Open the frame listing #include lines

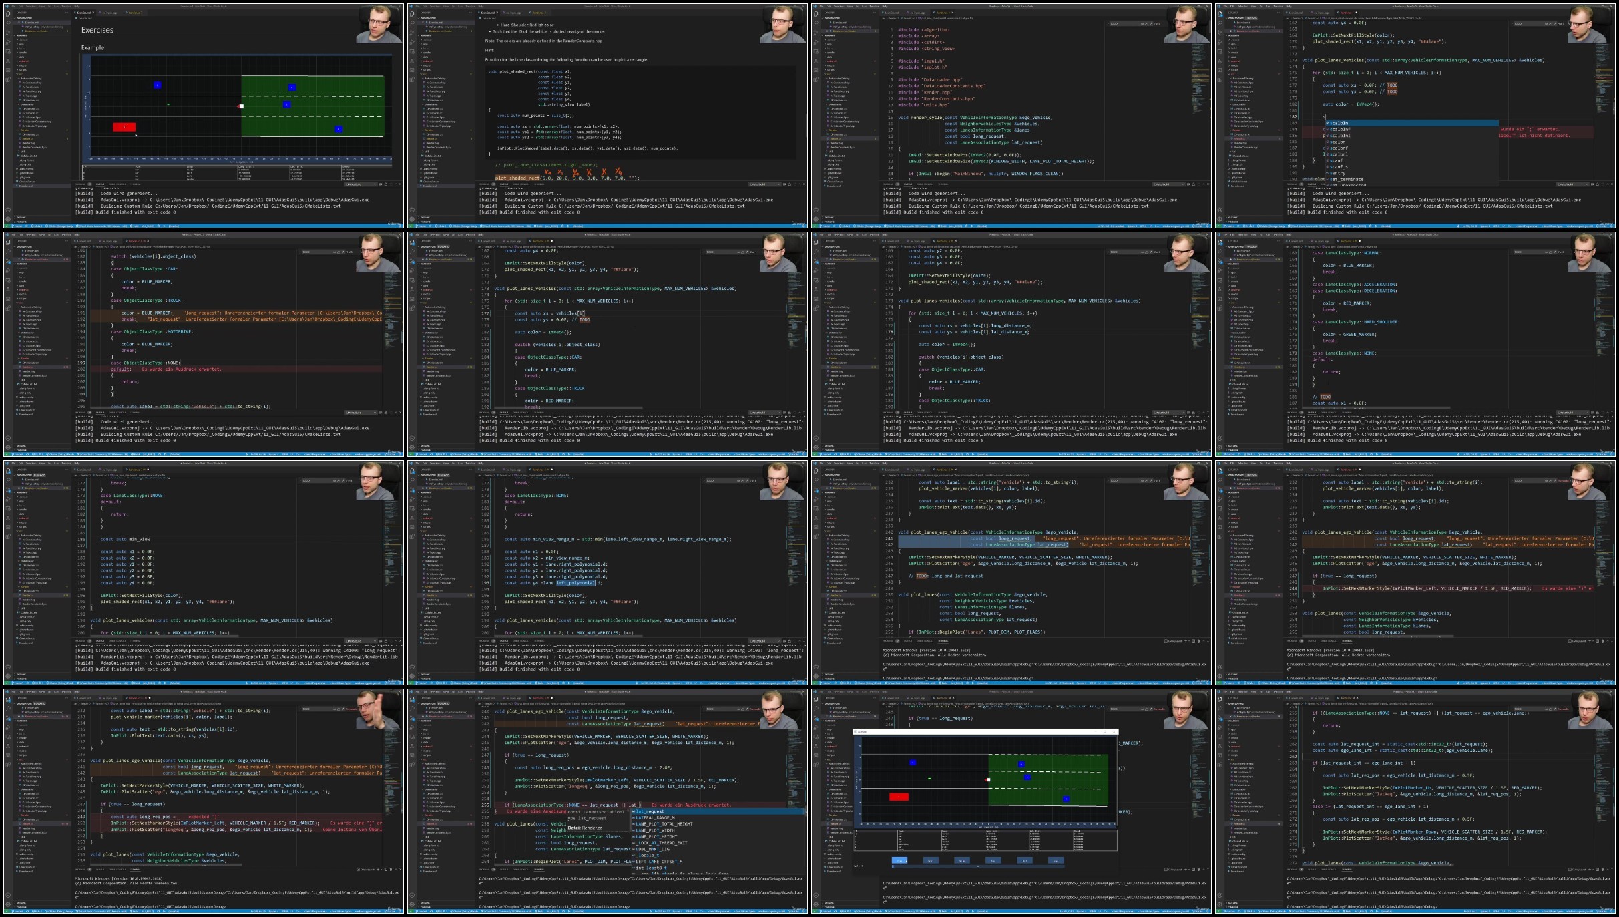pyautogui.click(x=1011, y=115)
